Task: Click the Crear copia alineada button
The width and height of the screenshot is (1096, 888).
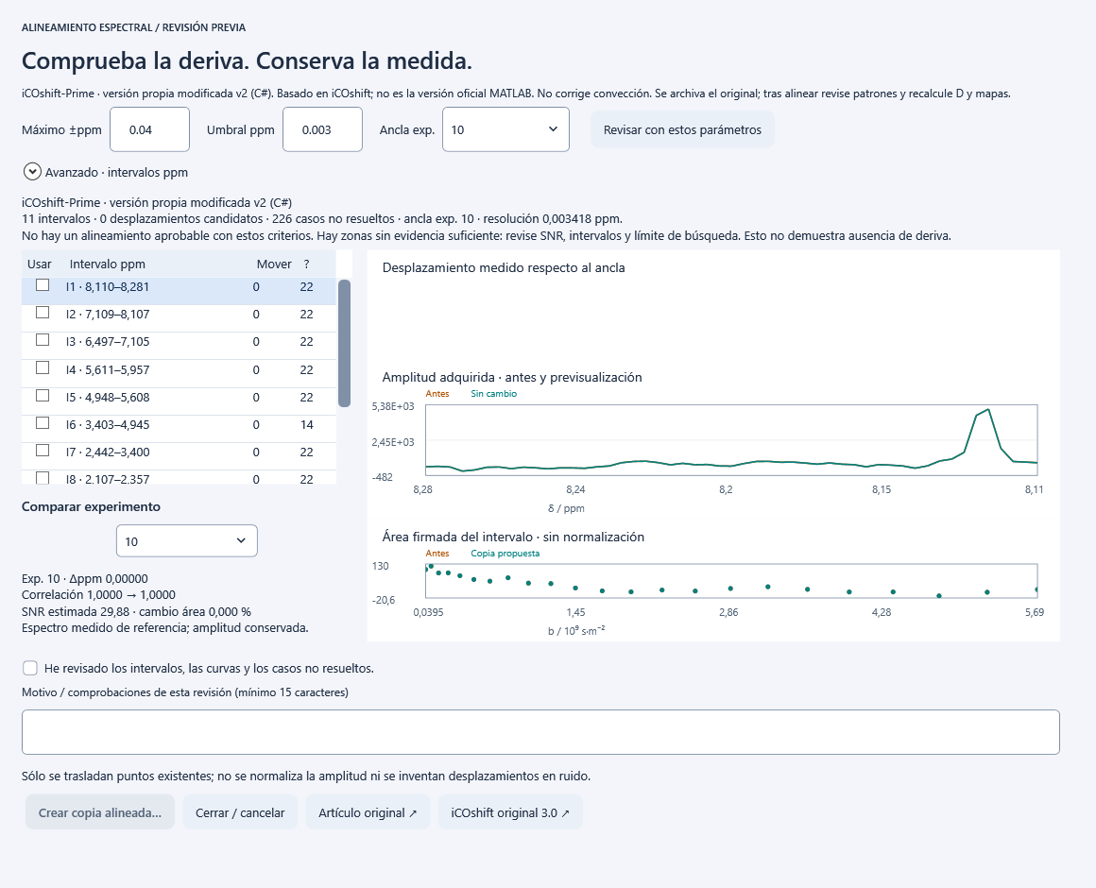Action: point(100,811)
